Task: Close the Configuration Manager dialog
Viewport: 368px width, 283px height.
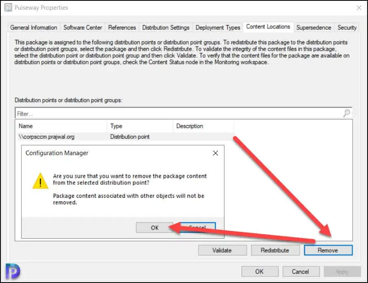Action: (215, 153)
